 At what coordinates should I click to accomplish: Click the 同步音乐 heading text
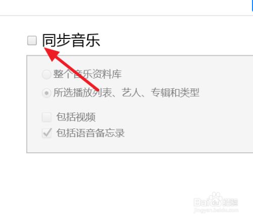point(71,40)
